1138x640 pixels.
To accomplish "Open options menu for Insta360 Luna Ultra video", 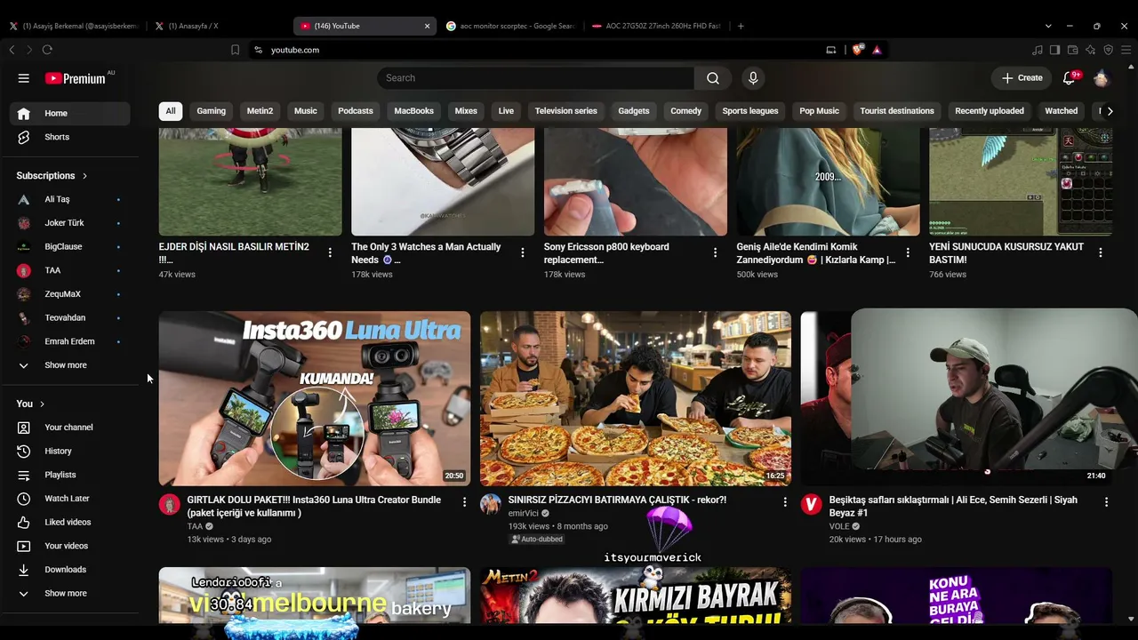I will 464,502.
